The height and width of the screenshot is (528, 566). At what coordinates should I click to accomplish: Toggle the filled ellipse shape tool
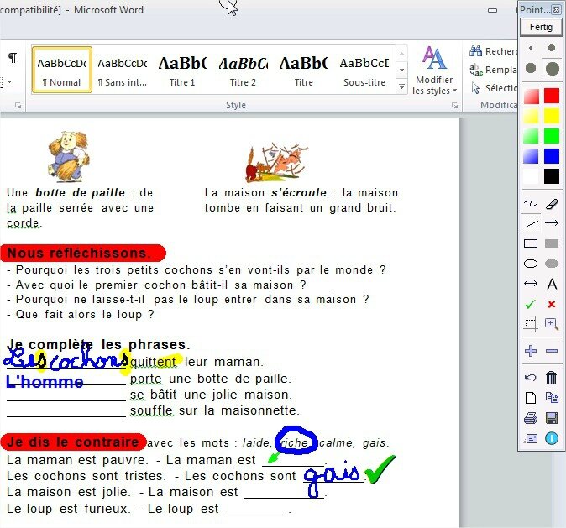(552, 264)
